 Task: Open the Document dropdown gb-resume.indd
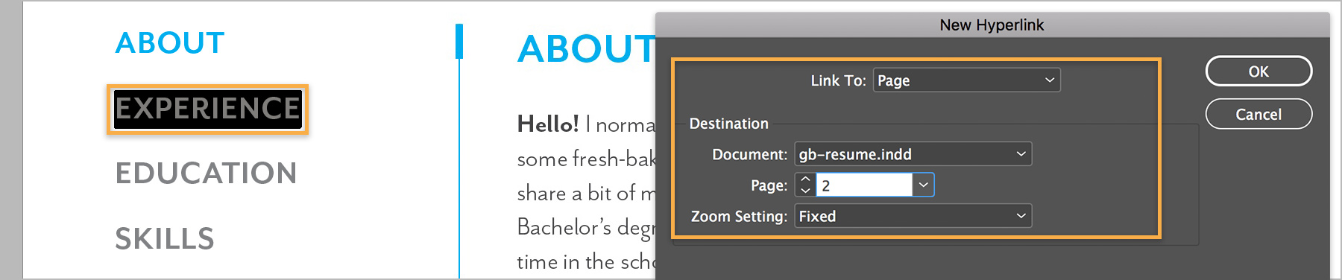pyautogui.click(x=913, y=154)
